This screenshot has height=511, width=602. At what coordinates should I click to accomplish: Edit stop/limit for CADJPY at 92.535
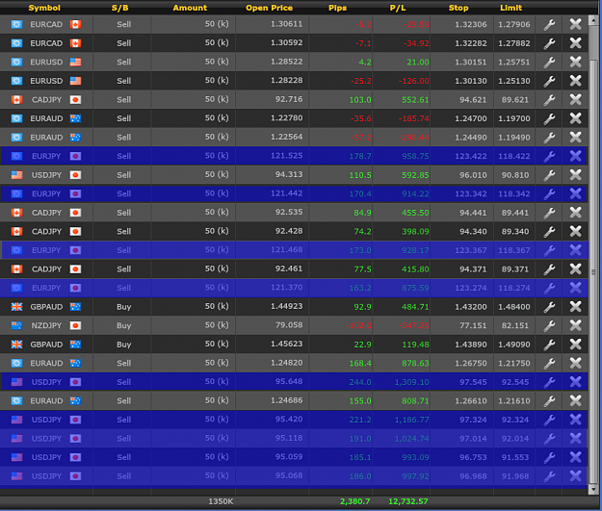coord(549,213)
